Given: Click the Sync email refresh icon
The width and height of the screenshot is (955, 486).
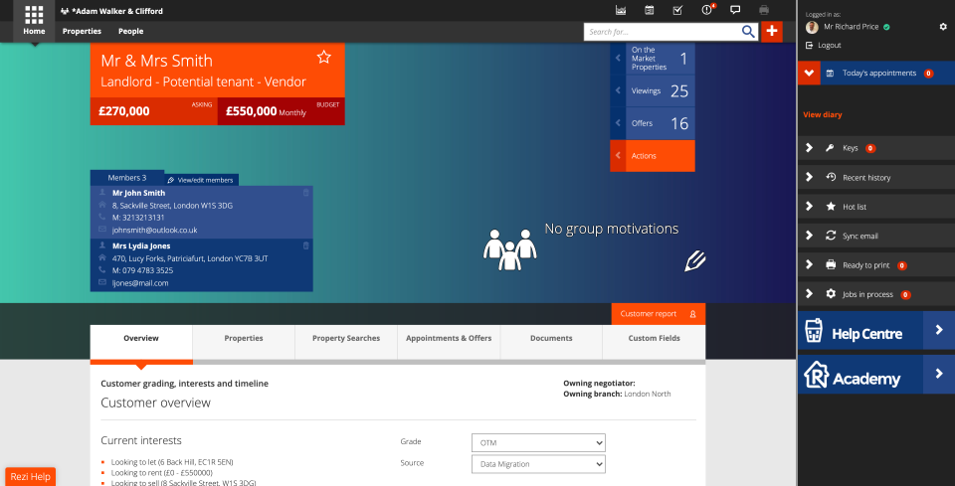Looking at the screenshot, I should 831,236.
